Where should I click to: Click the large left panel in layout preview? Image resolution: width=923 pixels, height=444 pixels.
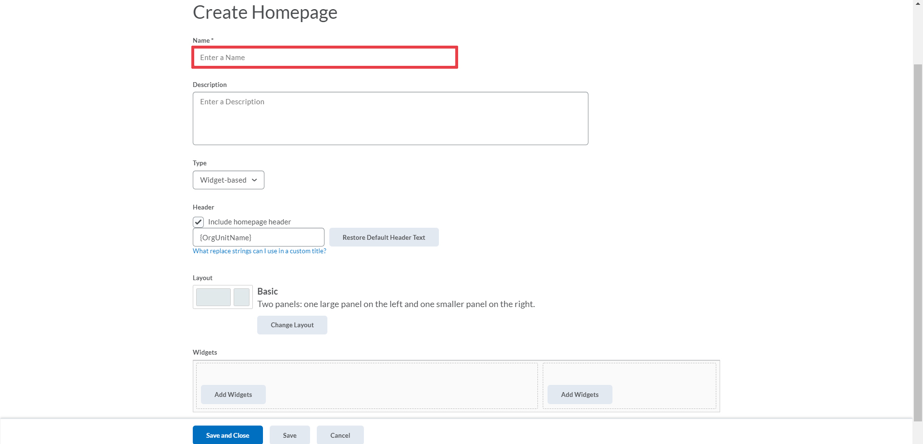coord(213,297)
